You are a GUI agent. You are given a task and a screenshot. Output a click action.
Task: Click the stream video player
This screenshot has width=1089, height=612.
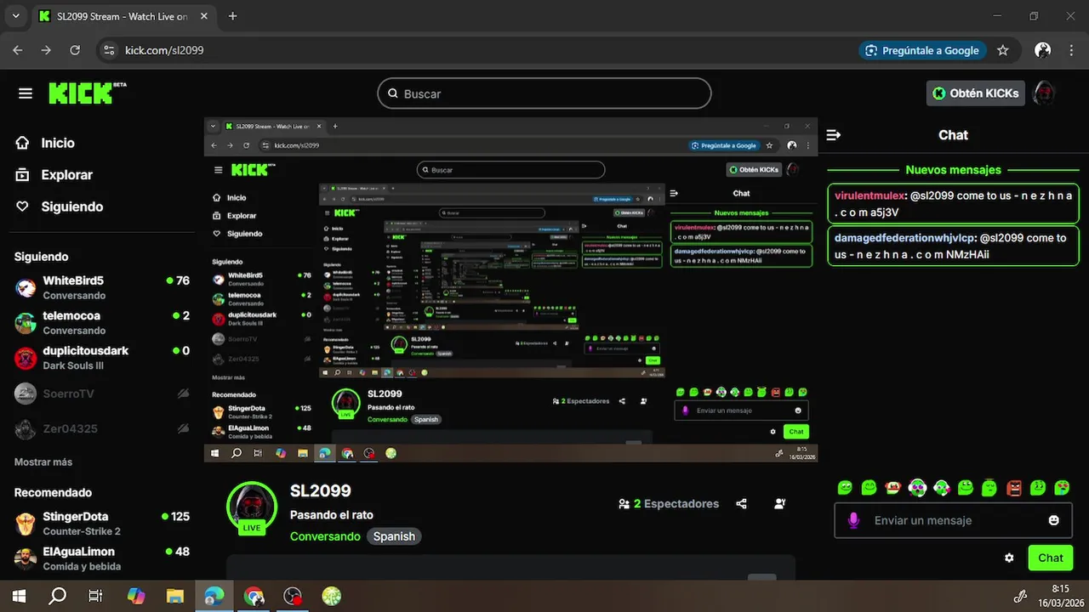tap(510, 290)
